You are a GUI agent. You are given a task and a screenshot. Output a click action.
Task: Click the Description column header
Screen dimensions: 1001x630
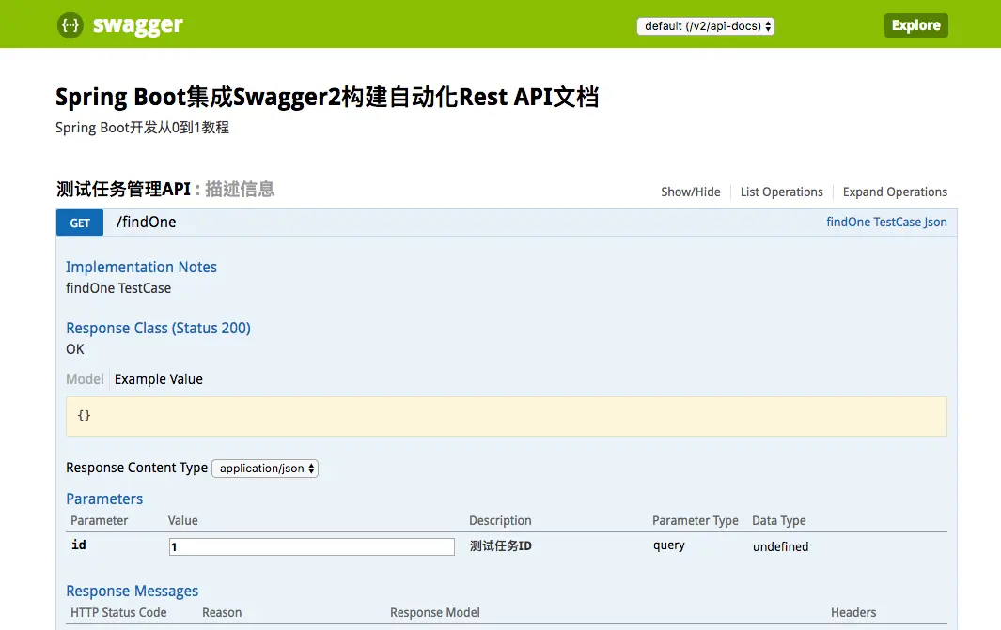click(500, 520)
